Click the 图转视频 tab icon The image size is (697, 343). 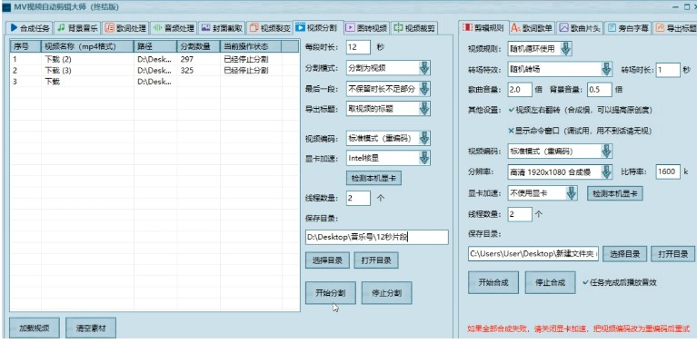350,28
